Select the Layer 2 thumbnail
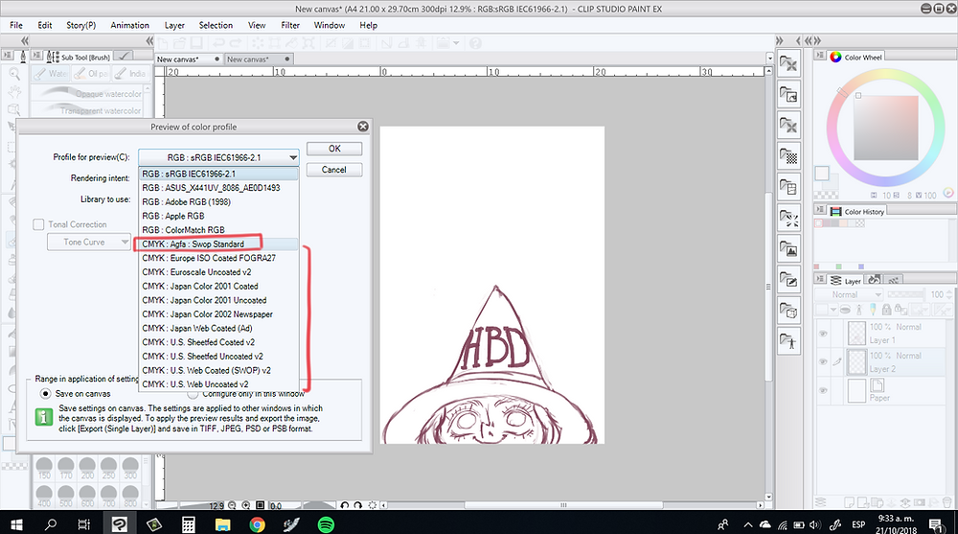The image size is (958, 534). [857, 362]
